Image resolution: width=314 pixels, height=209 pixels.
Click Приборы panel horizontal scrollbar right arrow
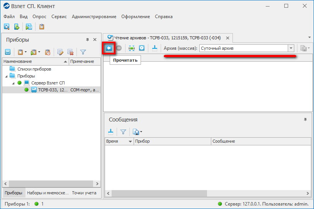(x=97, y=184)
